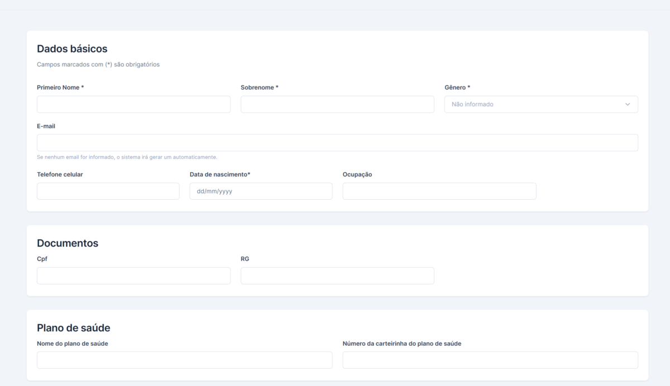Click the 'Documentos' section heading
The height and width of the screenshot is (386, 670).
68,243
